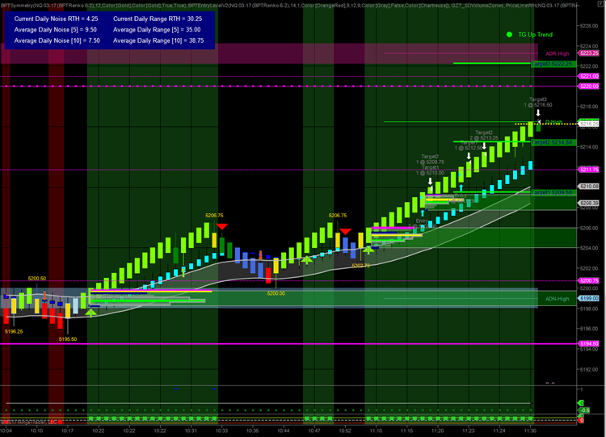Click the magenta 5221.00 price marker
The image size is (606, 437).
[588, 77]
